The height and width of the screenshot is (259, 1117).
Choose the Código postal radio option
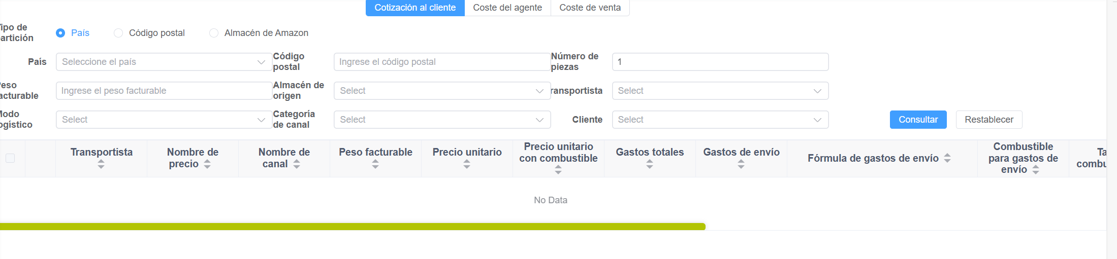[x=118, y=33]
